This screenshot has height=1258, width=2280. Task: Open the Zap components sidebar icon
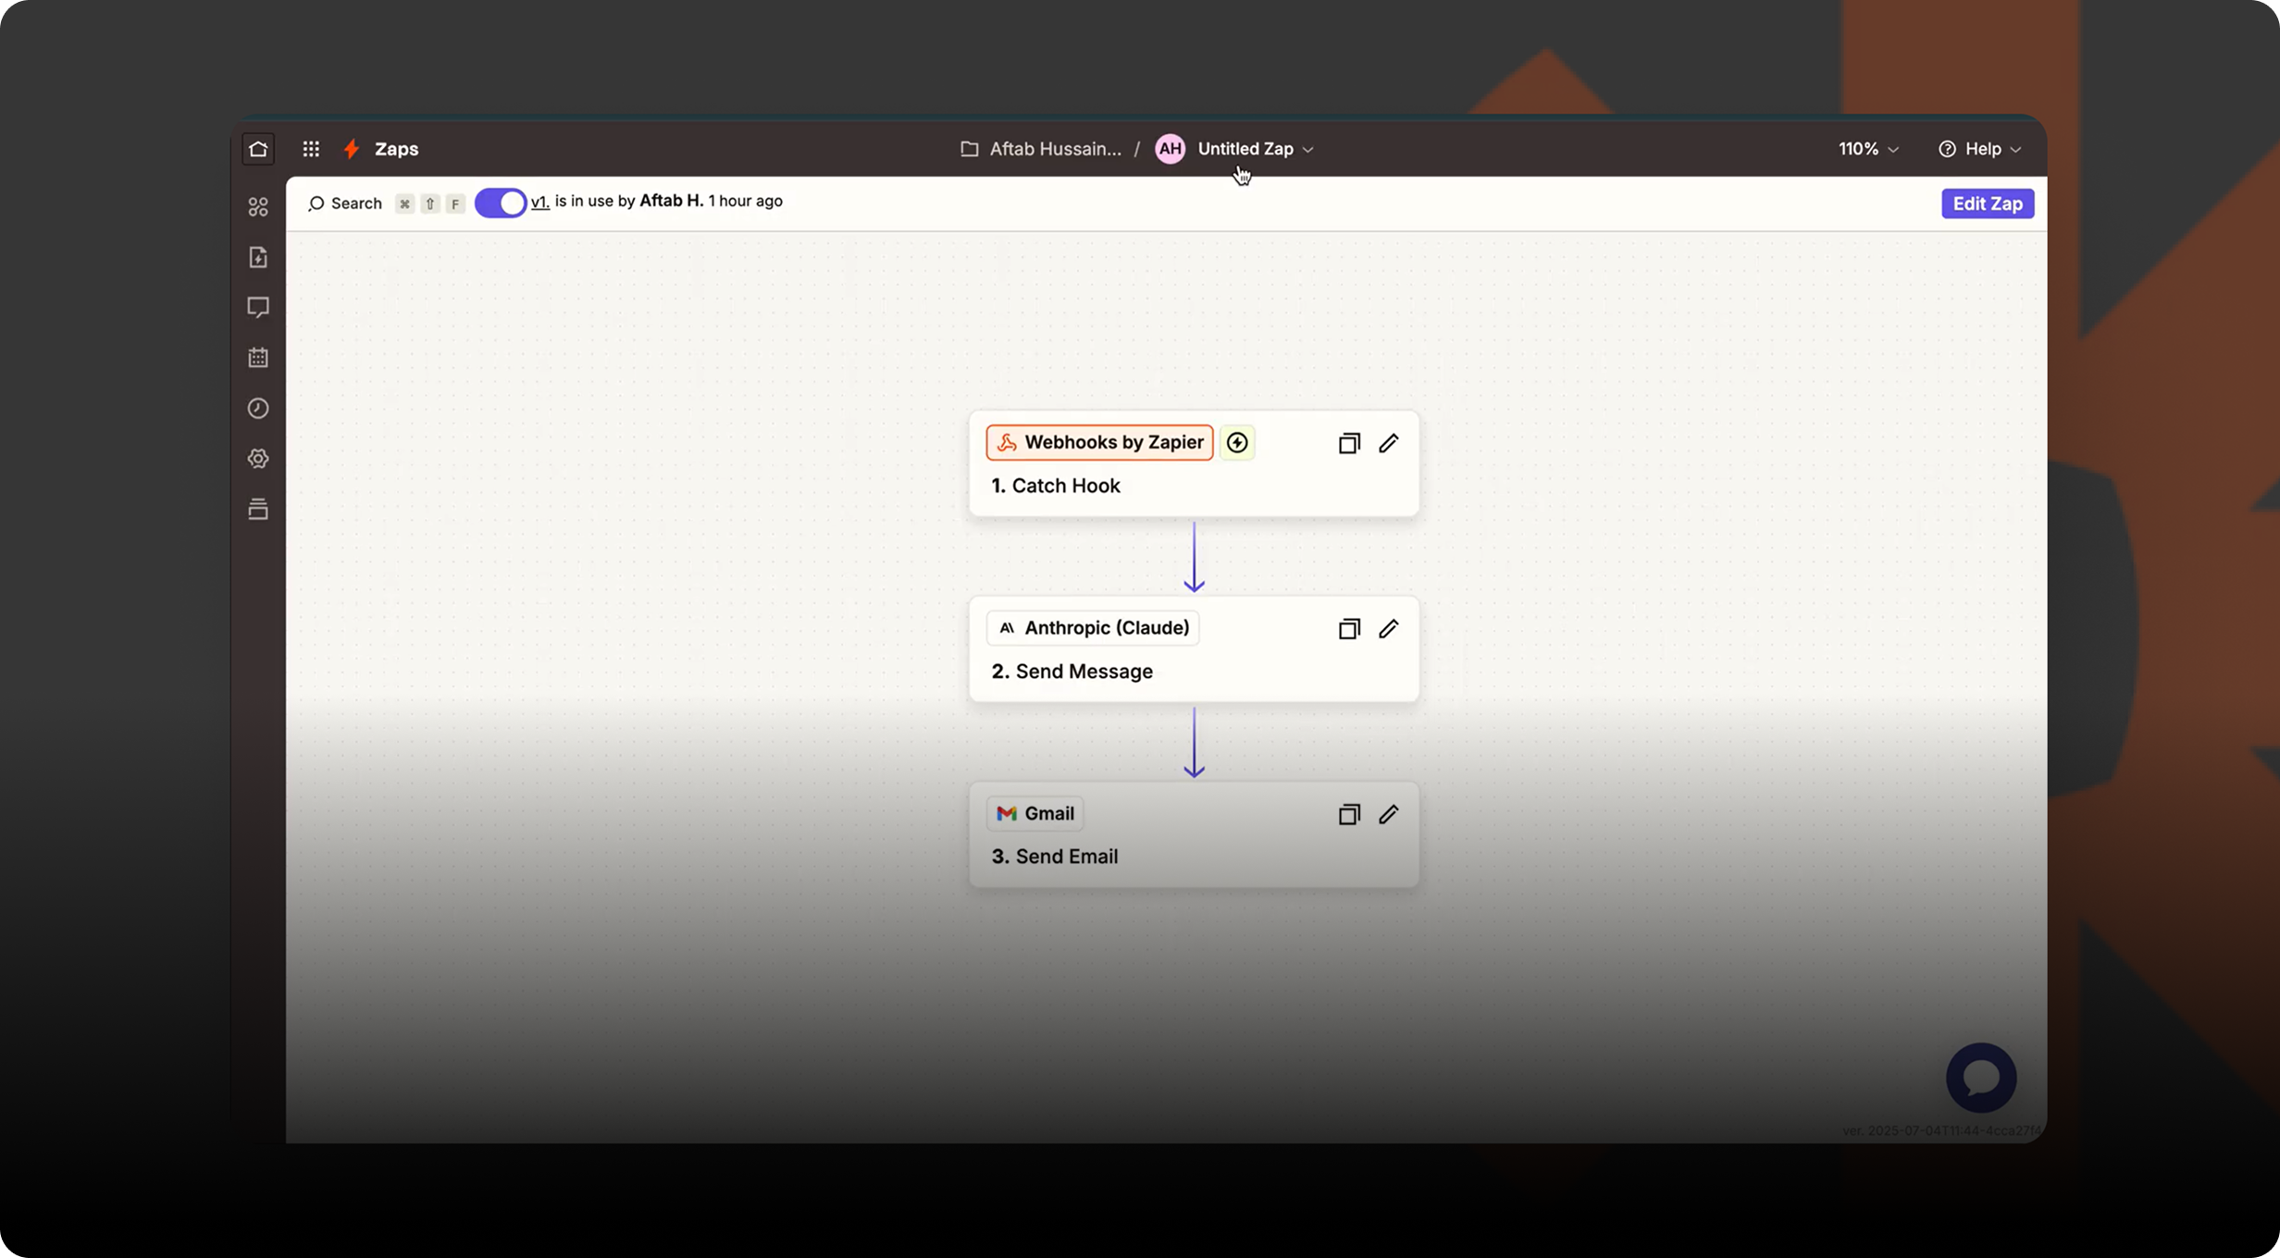(x=258, y=207)
